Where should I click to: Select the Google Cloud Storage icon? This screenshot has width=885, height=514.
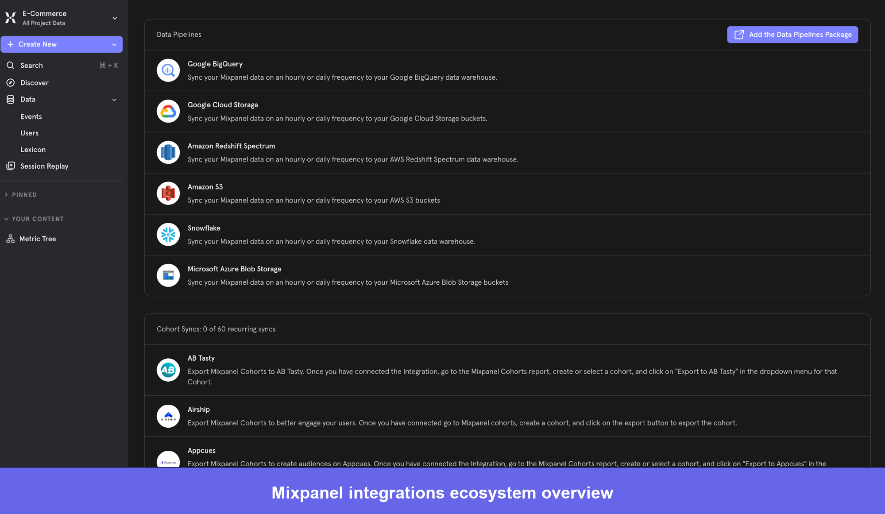[x=168, y=111]
